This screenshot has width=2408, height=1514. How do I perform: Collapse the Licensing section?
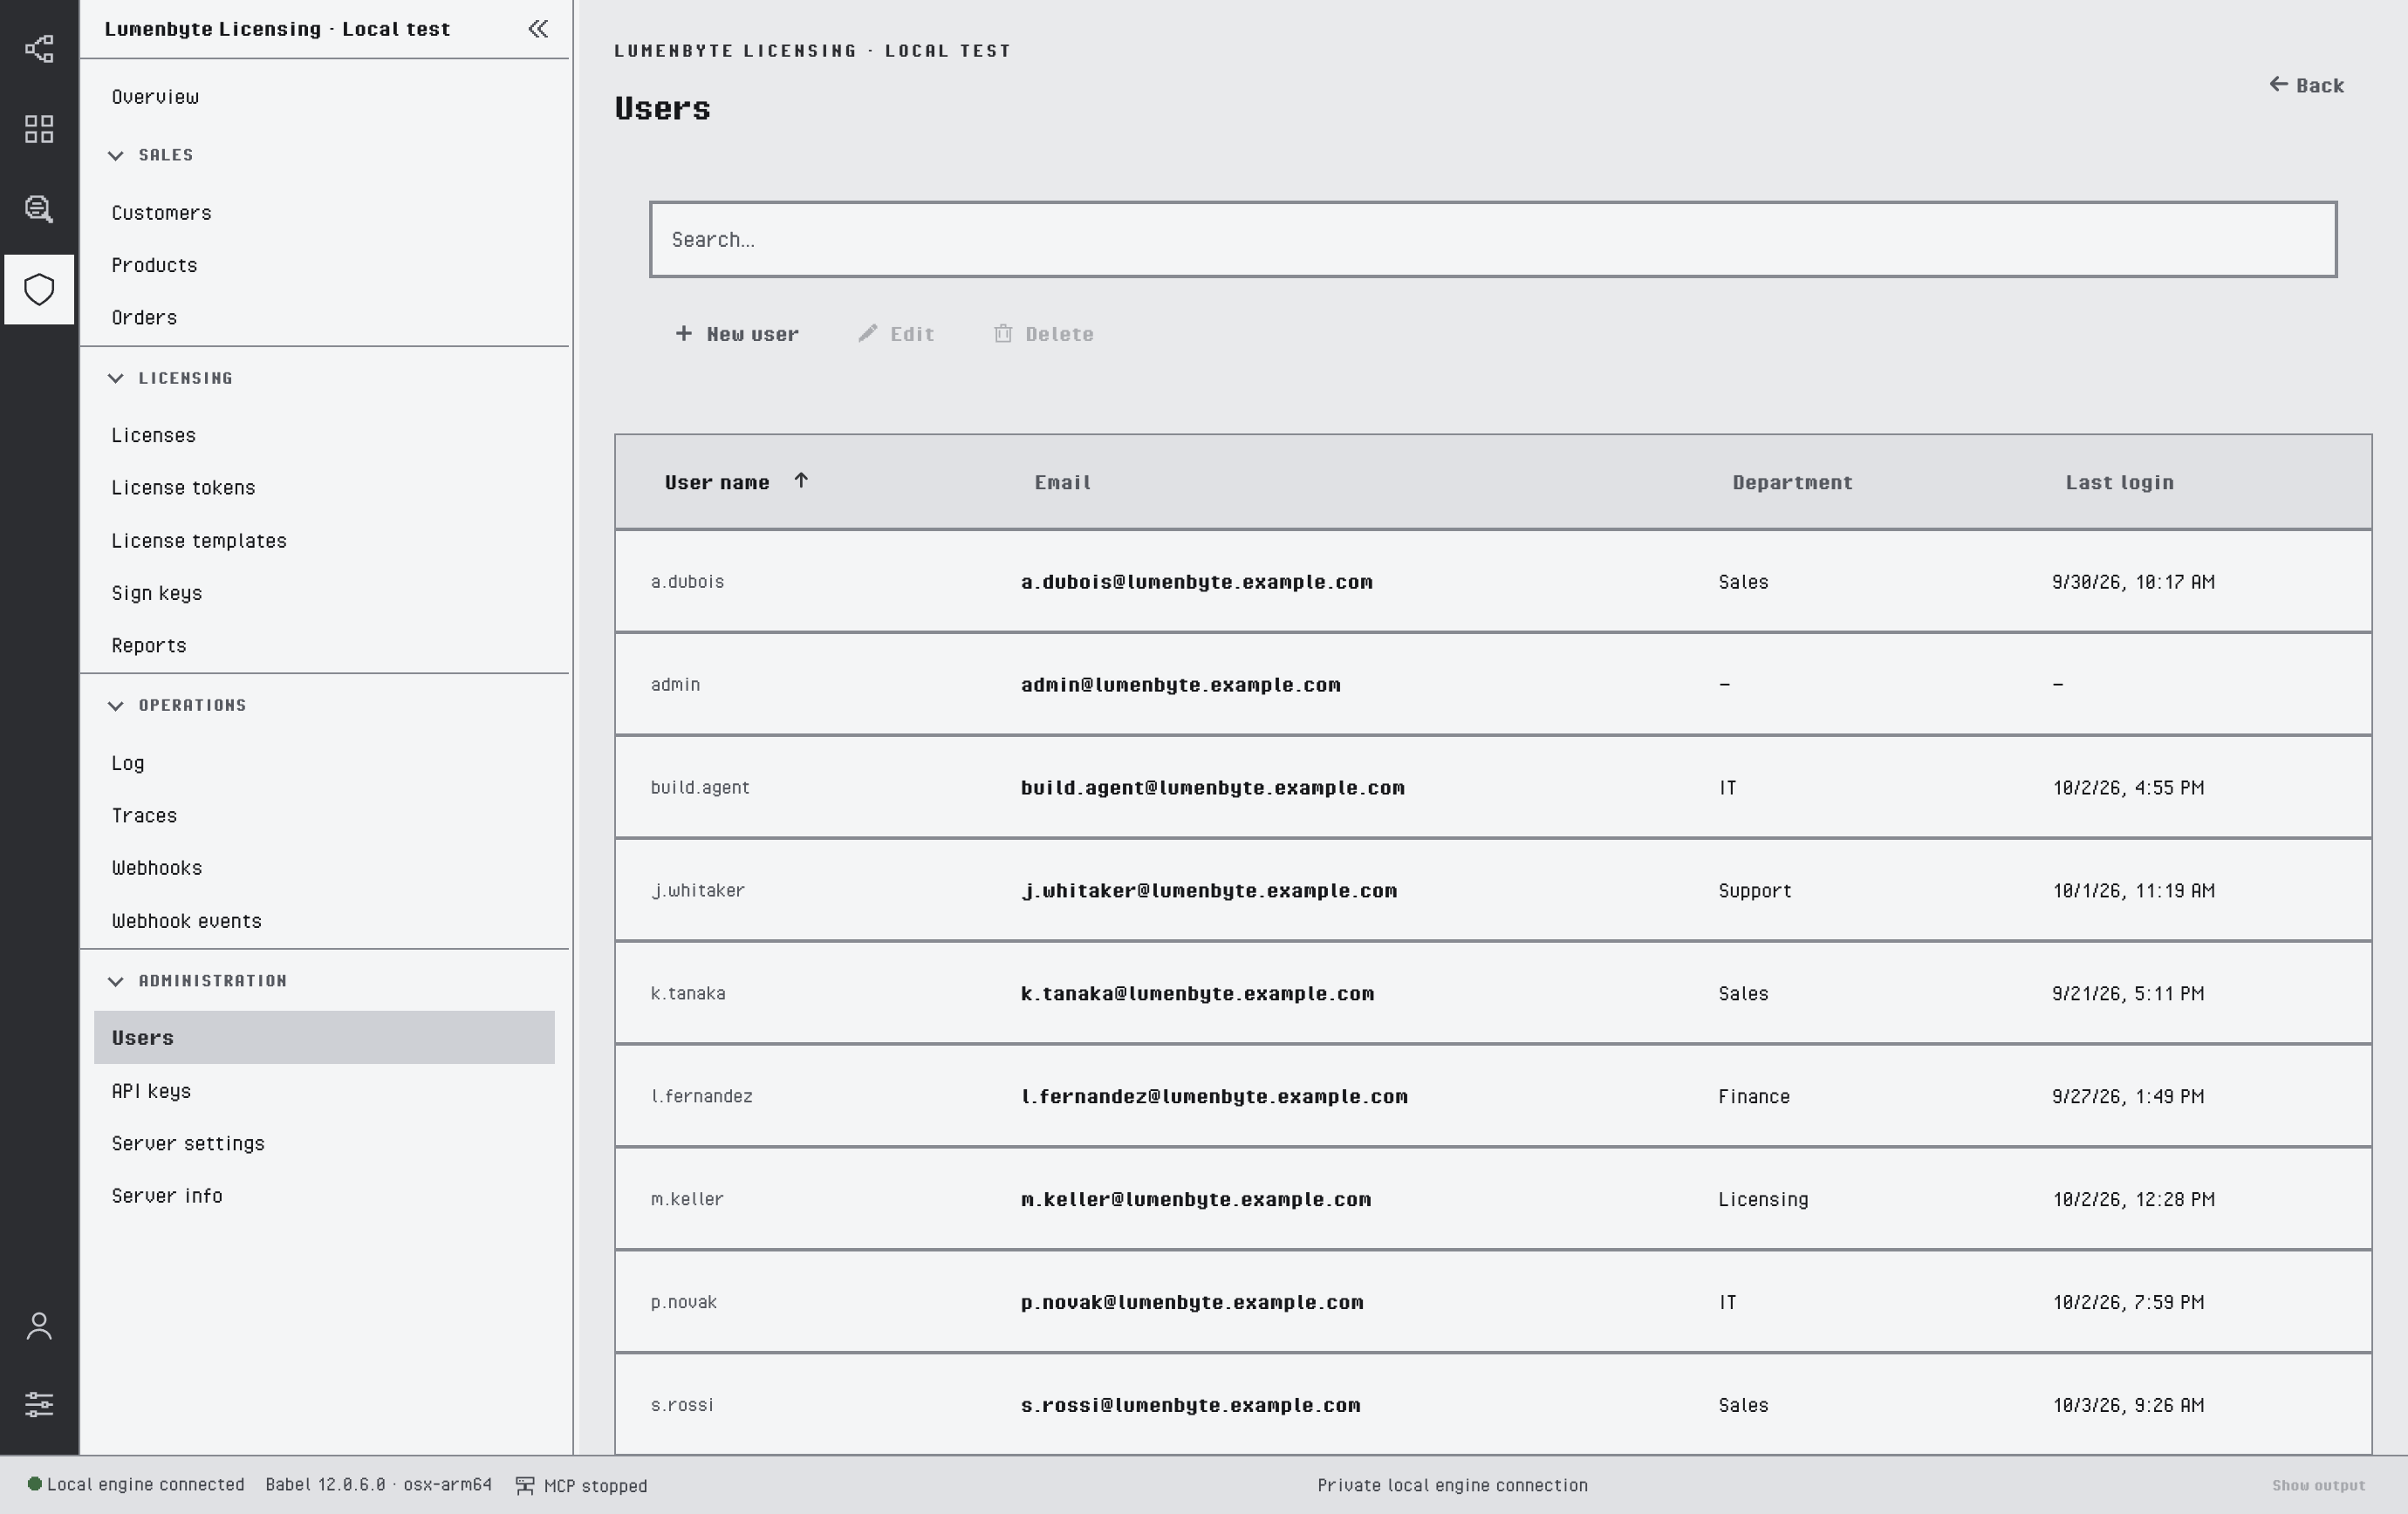click(116, 378)
